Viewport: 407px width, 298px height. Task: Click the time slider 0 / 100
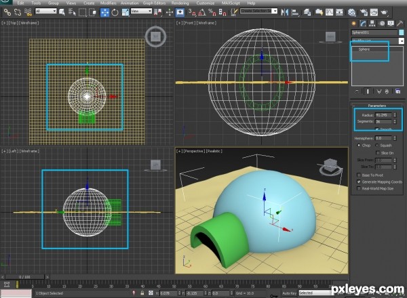coord(25,277)
